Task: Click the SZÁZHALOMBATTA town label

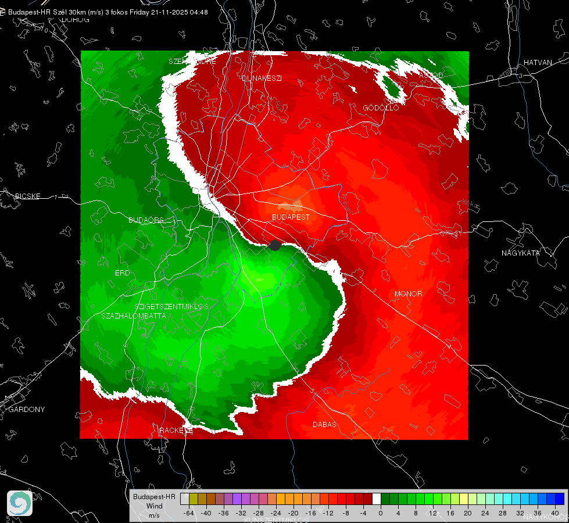Action: (134, 316)
